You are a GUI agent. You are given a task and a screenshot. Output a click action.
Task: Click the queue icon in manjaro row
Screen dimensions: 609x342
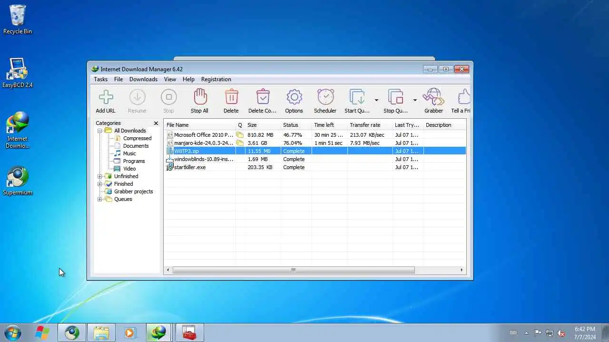tap(240, 143)
